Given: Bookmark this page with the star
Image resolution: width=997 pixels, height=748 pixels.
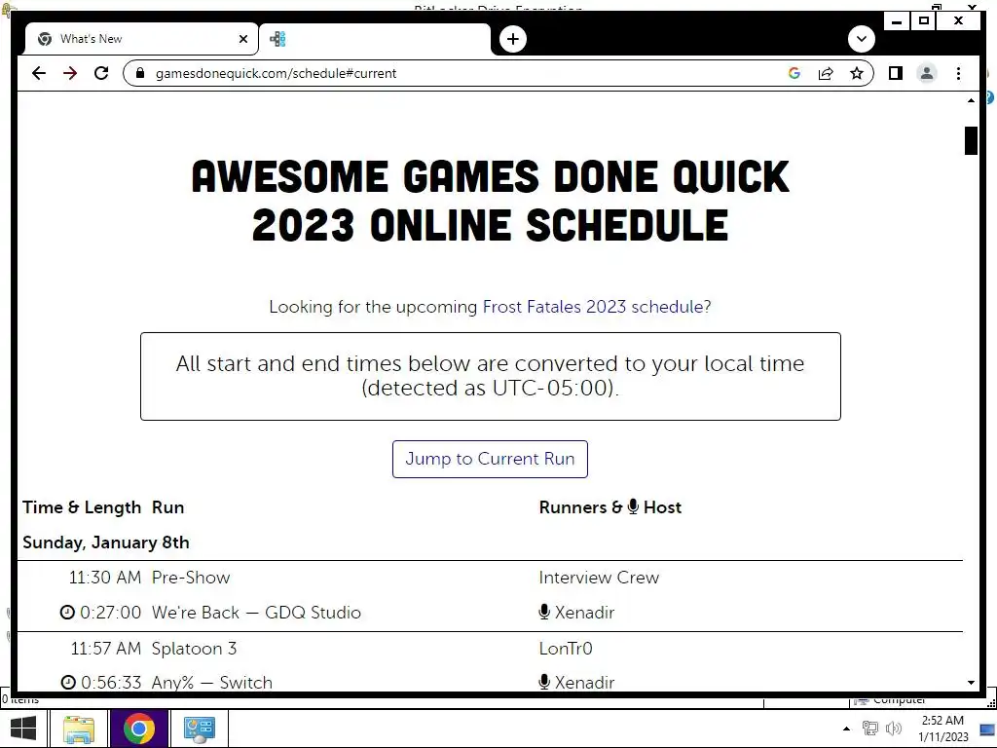Looking at the screenshot, I should point(857,73).
